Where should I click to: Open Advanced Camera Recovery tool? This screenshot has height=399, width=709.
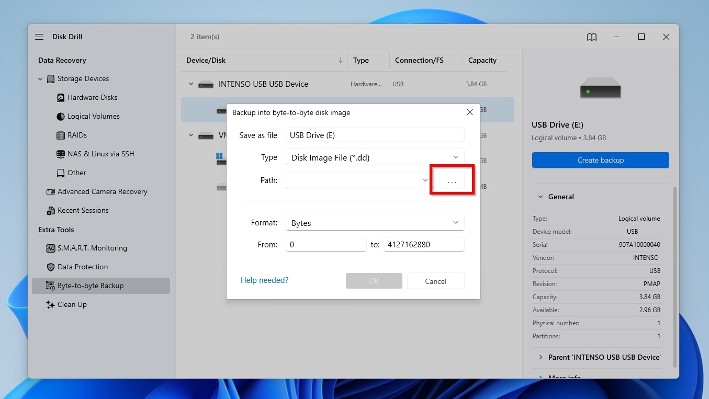coord(103,191)
